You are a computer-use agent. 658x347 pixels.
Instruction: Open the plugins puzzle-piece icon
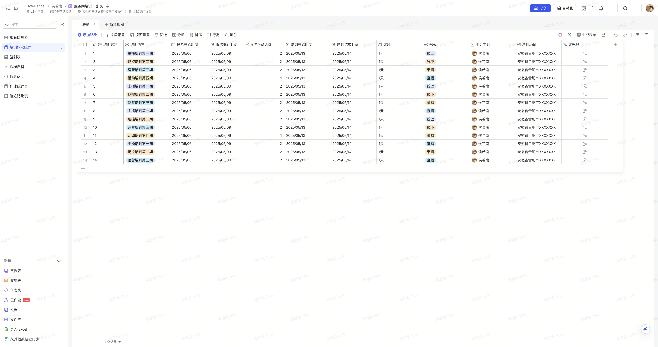[592, 8]
